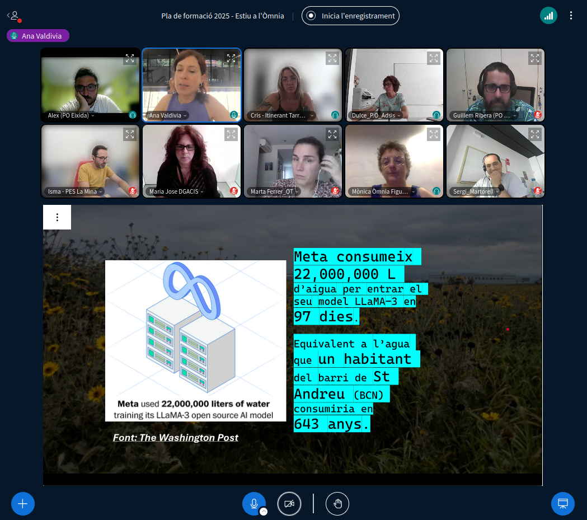Open presentation options three-dot menu

point(57,217)
